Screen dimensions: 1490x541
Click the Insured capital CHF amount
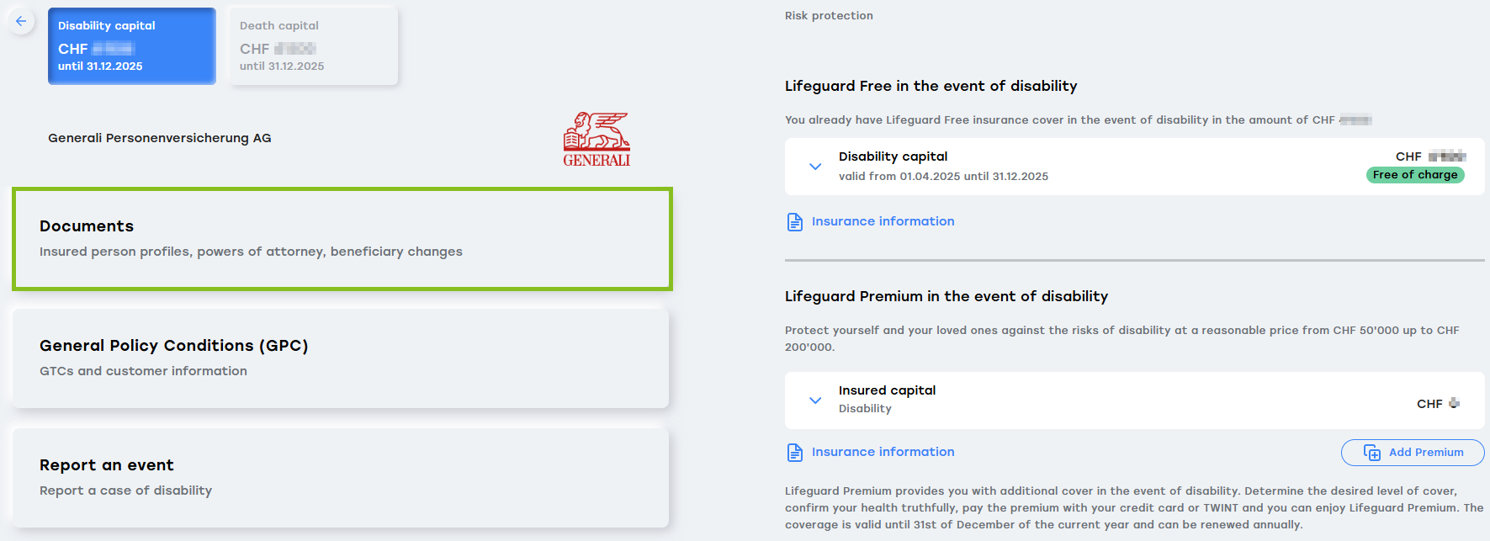1438,404
